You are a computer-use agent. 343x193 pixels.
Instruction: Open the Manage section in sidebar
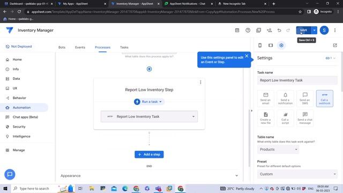coord(19,150)
